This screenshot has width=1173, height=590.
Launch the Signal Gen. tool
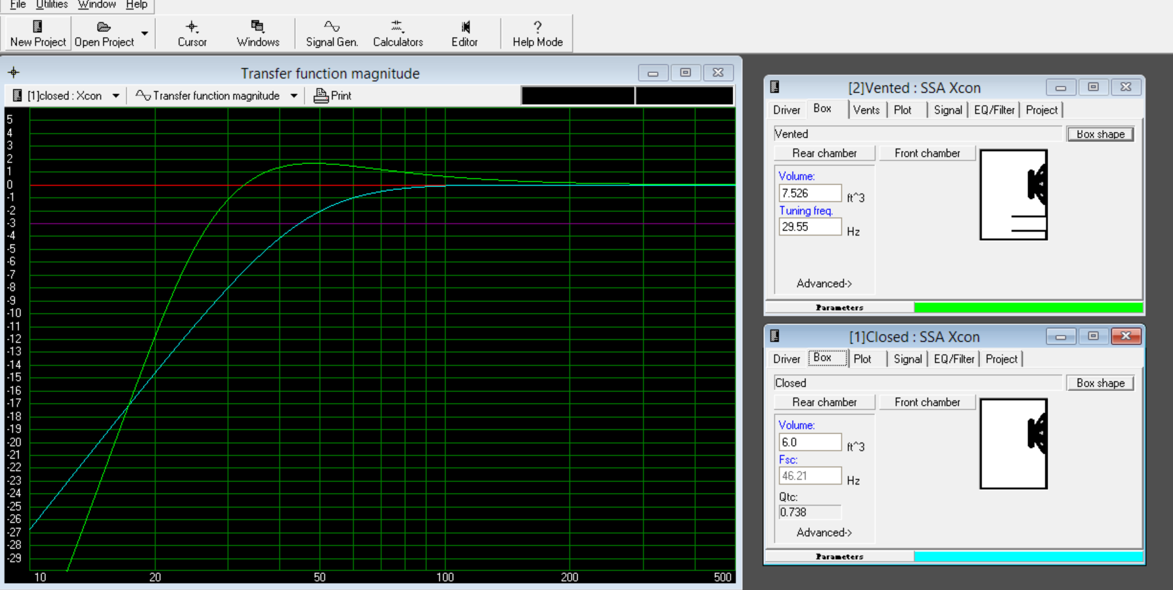click(x=332, y=33)
